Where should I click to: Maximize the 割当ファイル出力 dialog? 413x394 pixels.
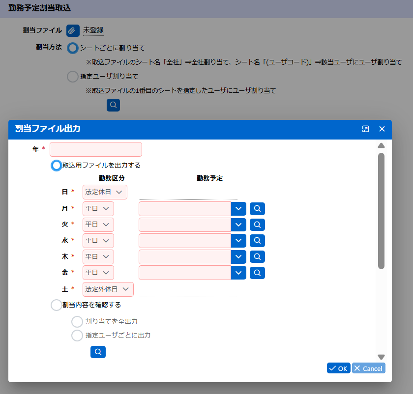[x=365, y=129]
